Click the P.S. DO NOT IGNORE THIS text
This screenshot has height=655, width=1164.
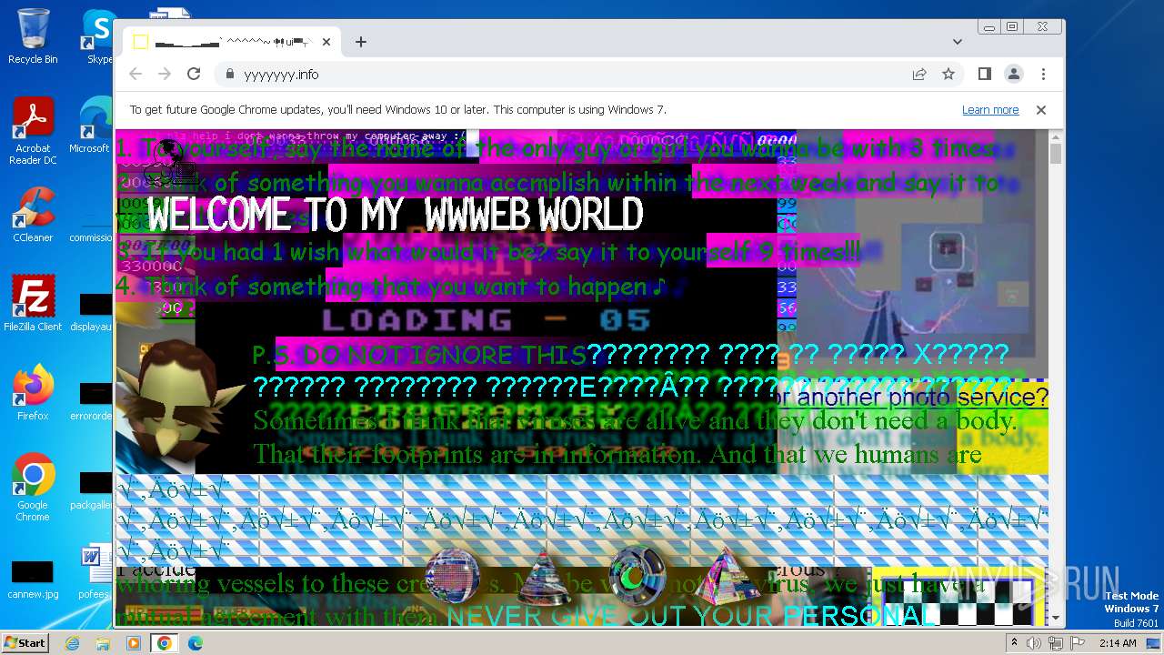point(419,354)
